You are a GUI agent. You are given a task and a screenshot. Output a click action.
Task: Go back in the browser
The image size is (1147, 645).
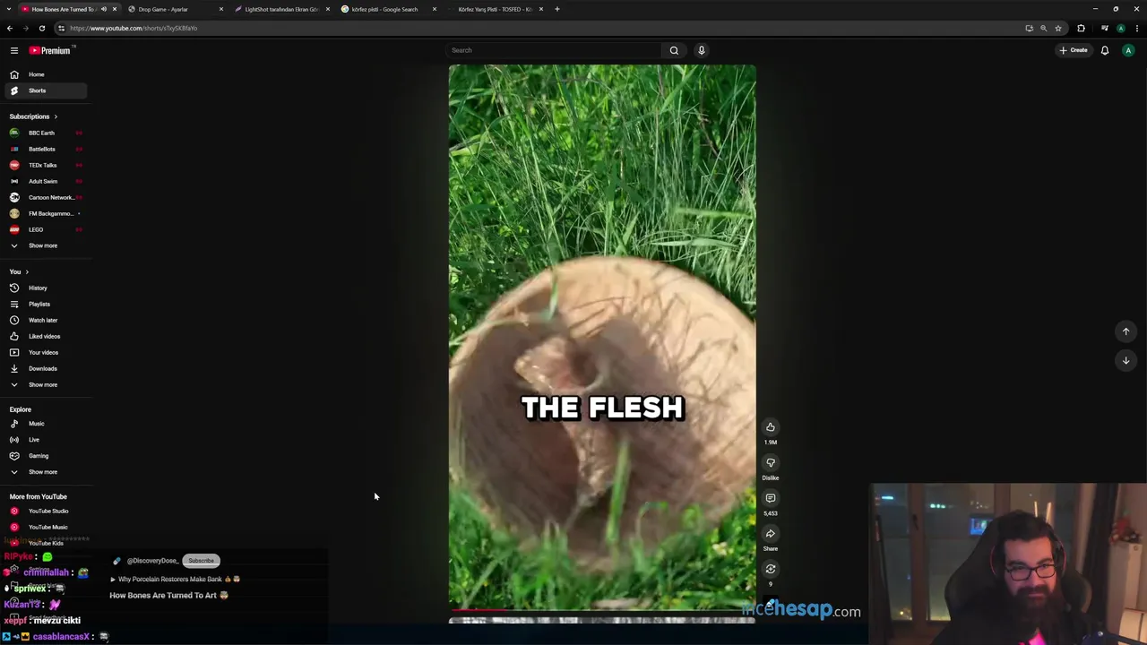pyautogui.click(x=10, y=28)
